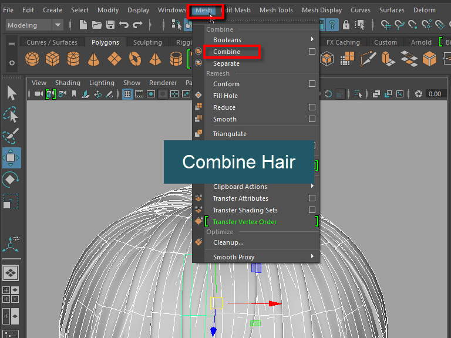
Task: Select the polygon sphere shelf icon
Action: point(33,59)
